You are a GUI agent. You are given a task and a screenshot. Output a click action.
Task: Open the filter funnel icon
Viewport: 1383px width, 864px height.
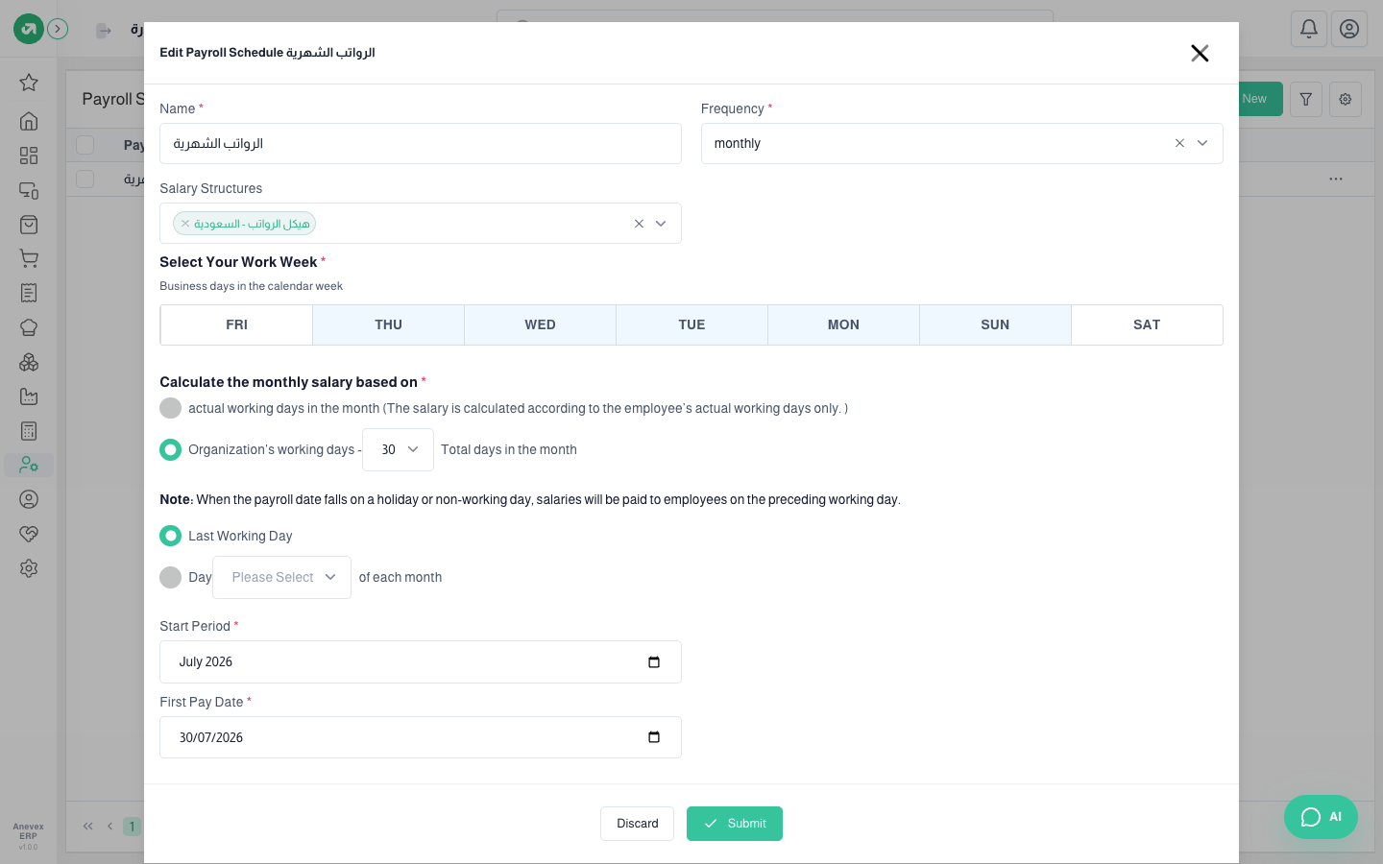click(x=1306, y=99)
